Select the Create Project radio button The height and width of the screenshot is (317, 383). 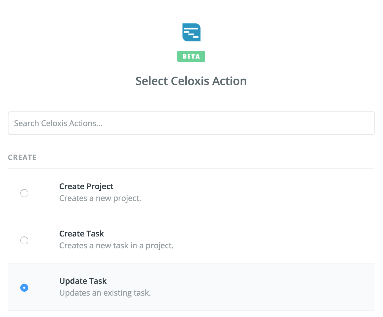pyautogui.click(x=24, y=193)
